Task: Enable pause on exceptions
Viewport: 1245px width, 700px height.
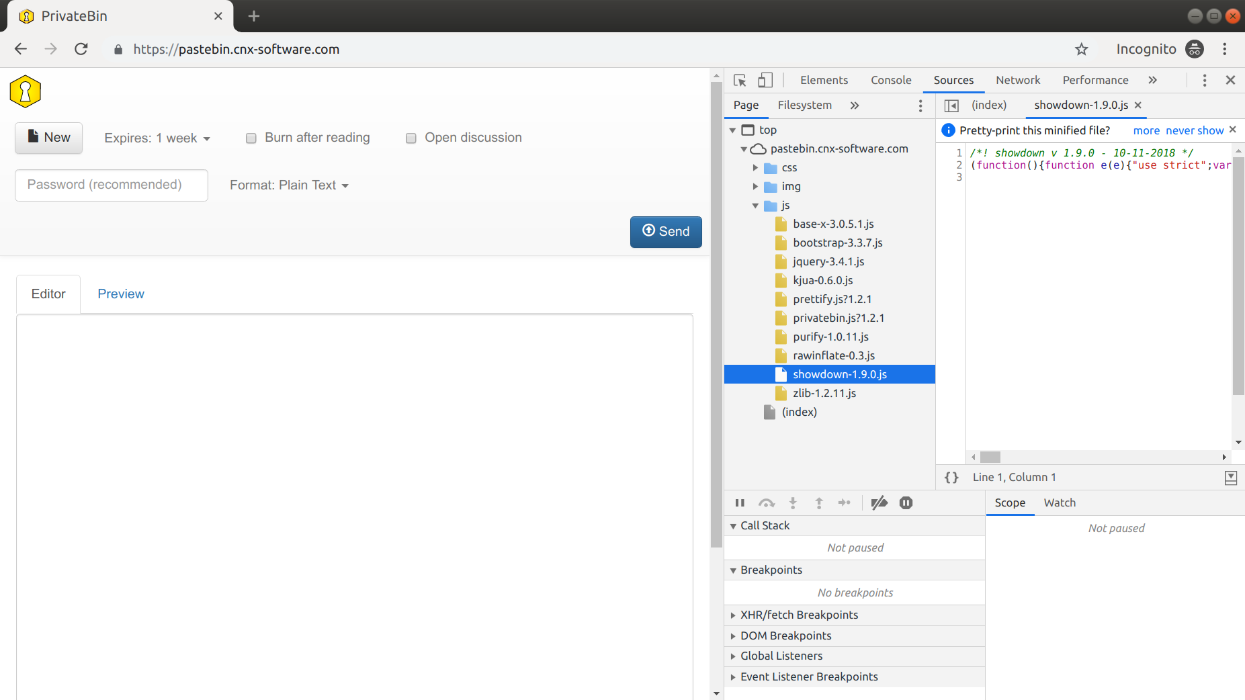Action: click(906, 502)
